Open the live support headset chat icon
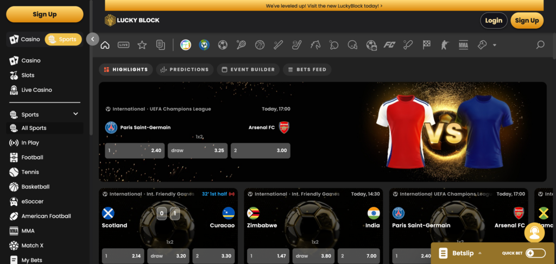The image size is (556, 264). pos(534,233)
